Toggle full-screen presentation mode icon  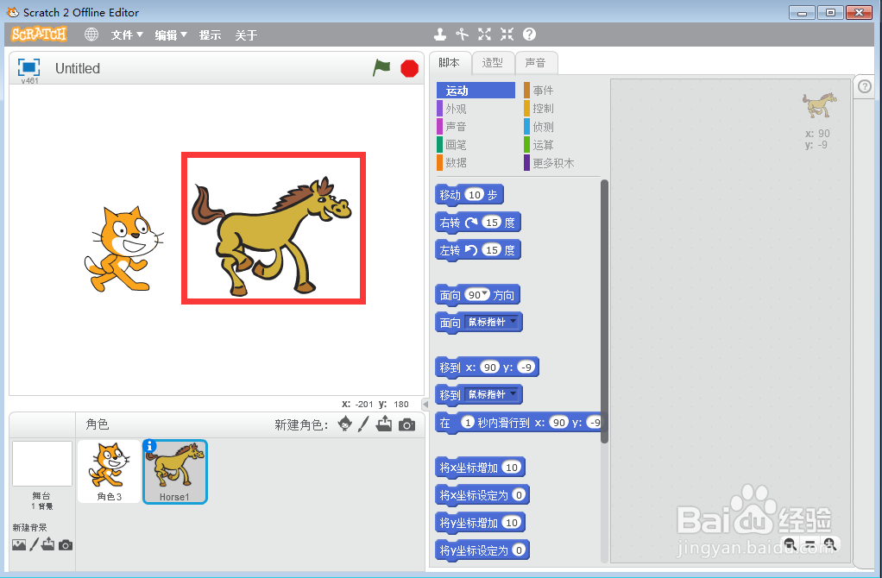[29, 67]
